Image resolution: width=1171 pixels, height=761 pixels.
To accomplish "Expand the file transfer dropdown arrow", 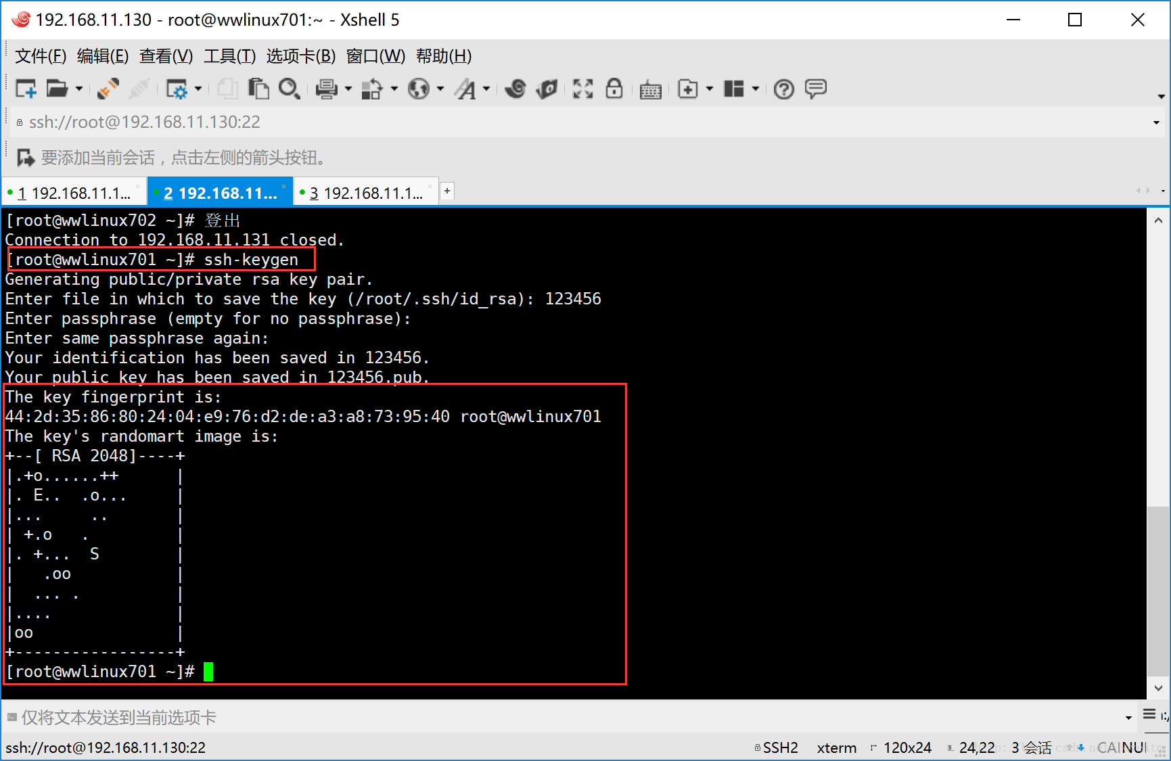I will coord(394,89).
